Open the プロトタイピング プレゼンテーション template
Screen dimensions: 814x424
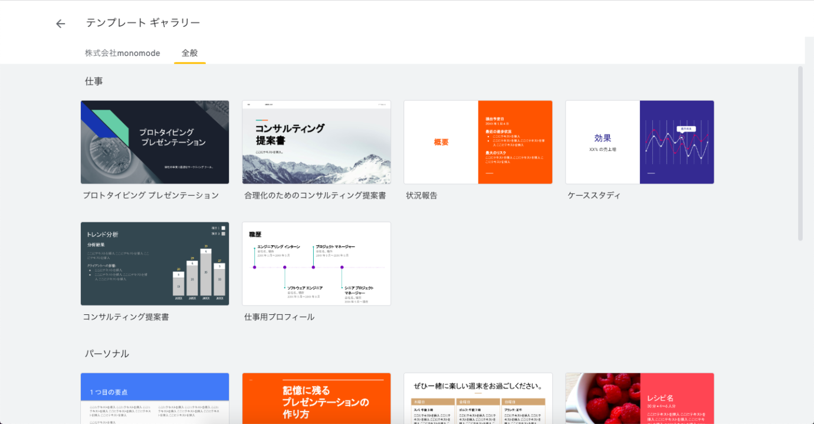click(x=155, y=142)
